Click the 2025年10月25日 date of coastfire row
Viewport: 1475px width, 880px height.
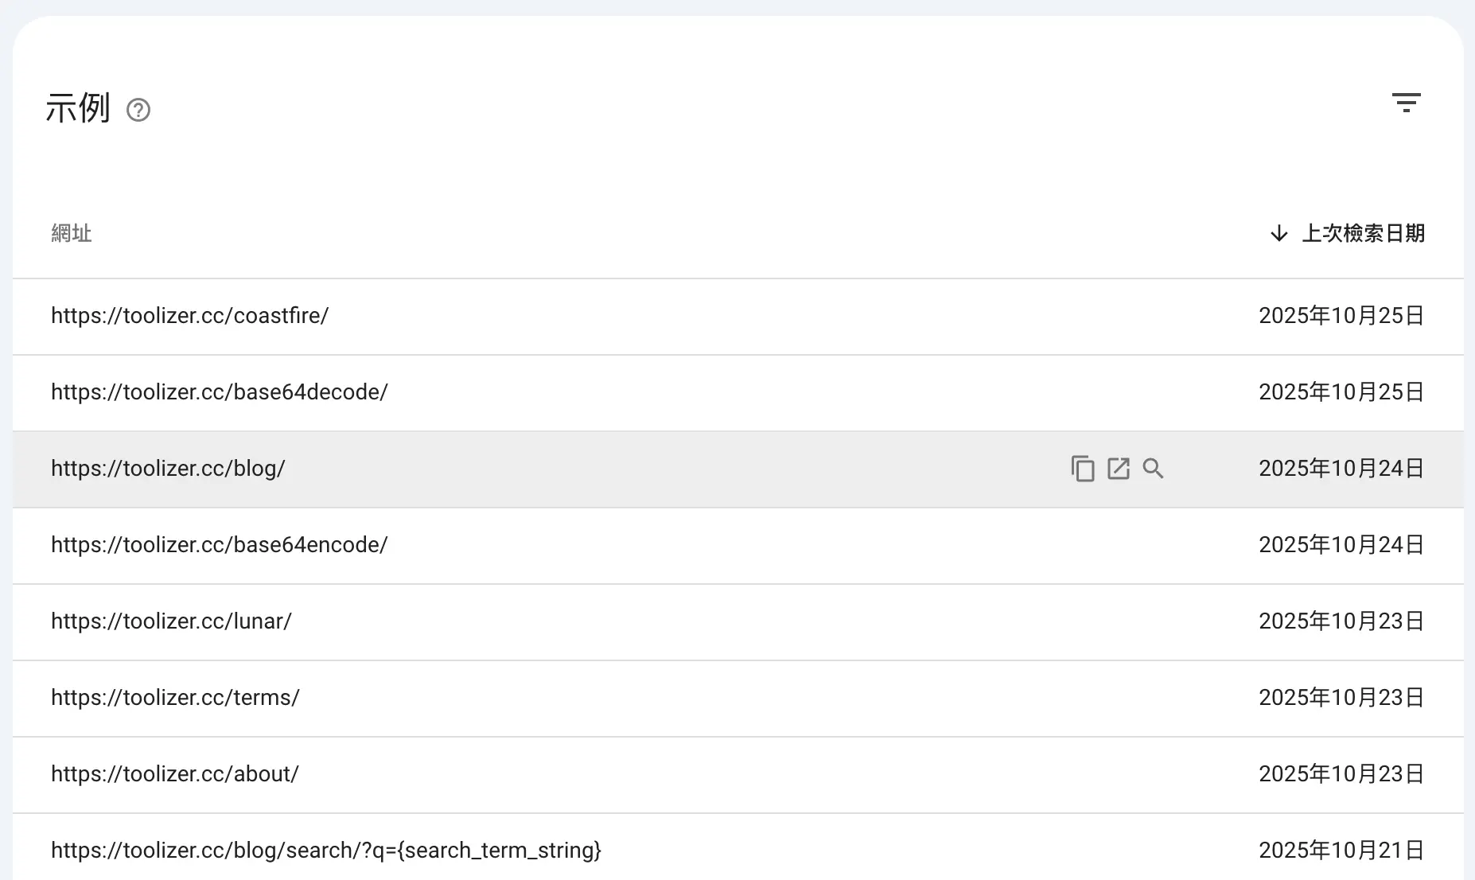point(1341,316)
